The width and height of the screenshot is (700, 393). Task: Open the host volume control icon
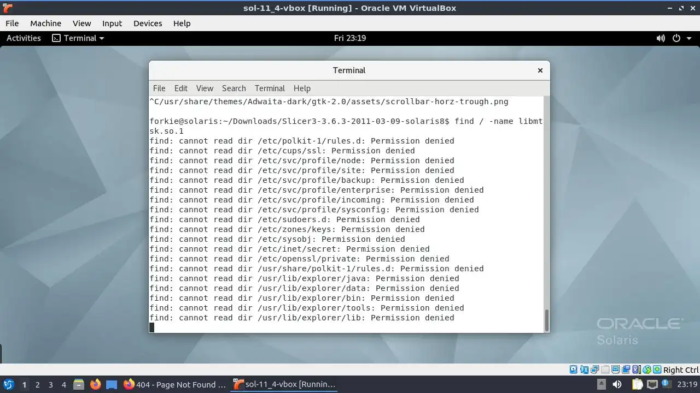[x=617, y=384]
